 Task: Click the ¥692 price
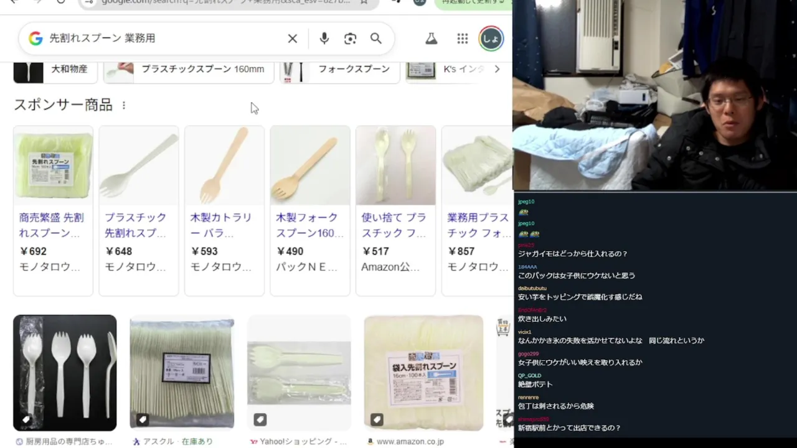click(33, 251)
